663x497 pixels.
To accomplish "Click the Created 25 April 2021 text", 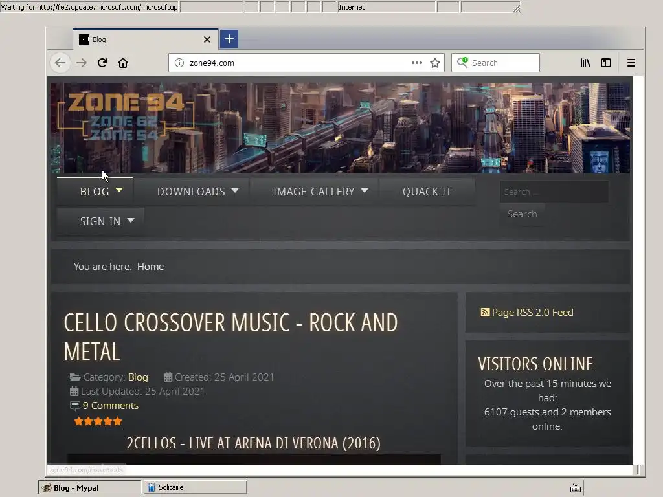I will tap(224, 377).
